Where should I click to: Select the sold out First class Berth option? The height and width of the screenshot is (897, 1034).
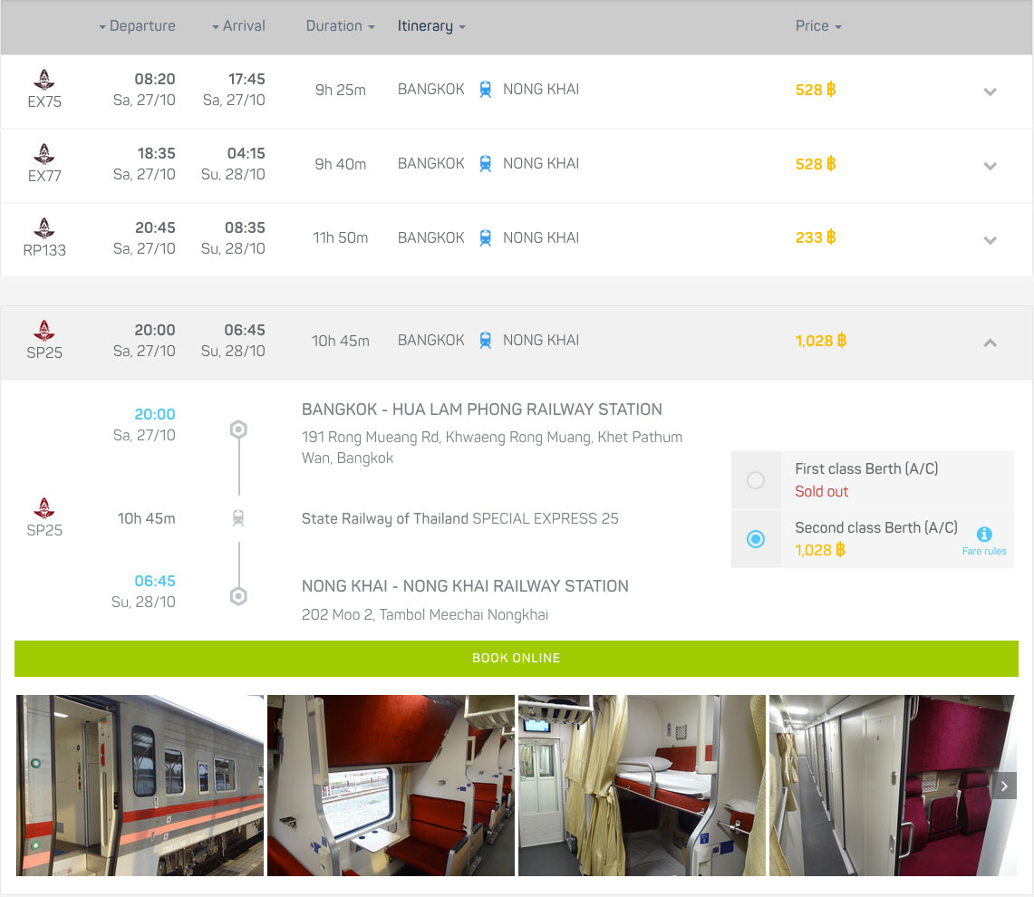[x=756, y=479]
